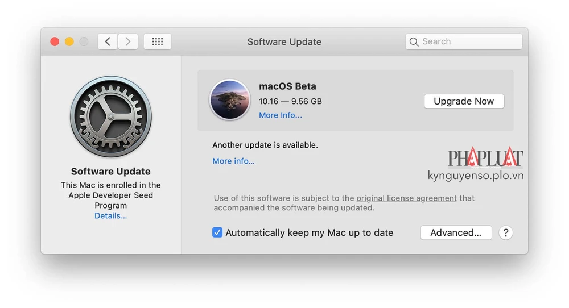
Task: Toggle Automatically keep my Mac up to date
Action: [217, 232]
